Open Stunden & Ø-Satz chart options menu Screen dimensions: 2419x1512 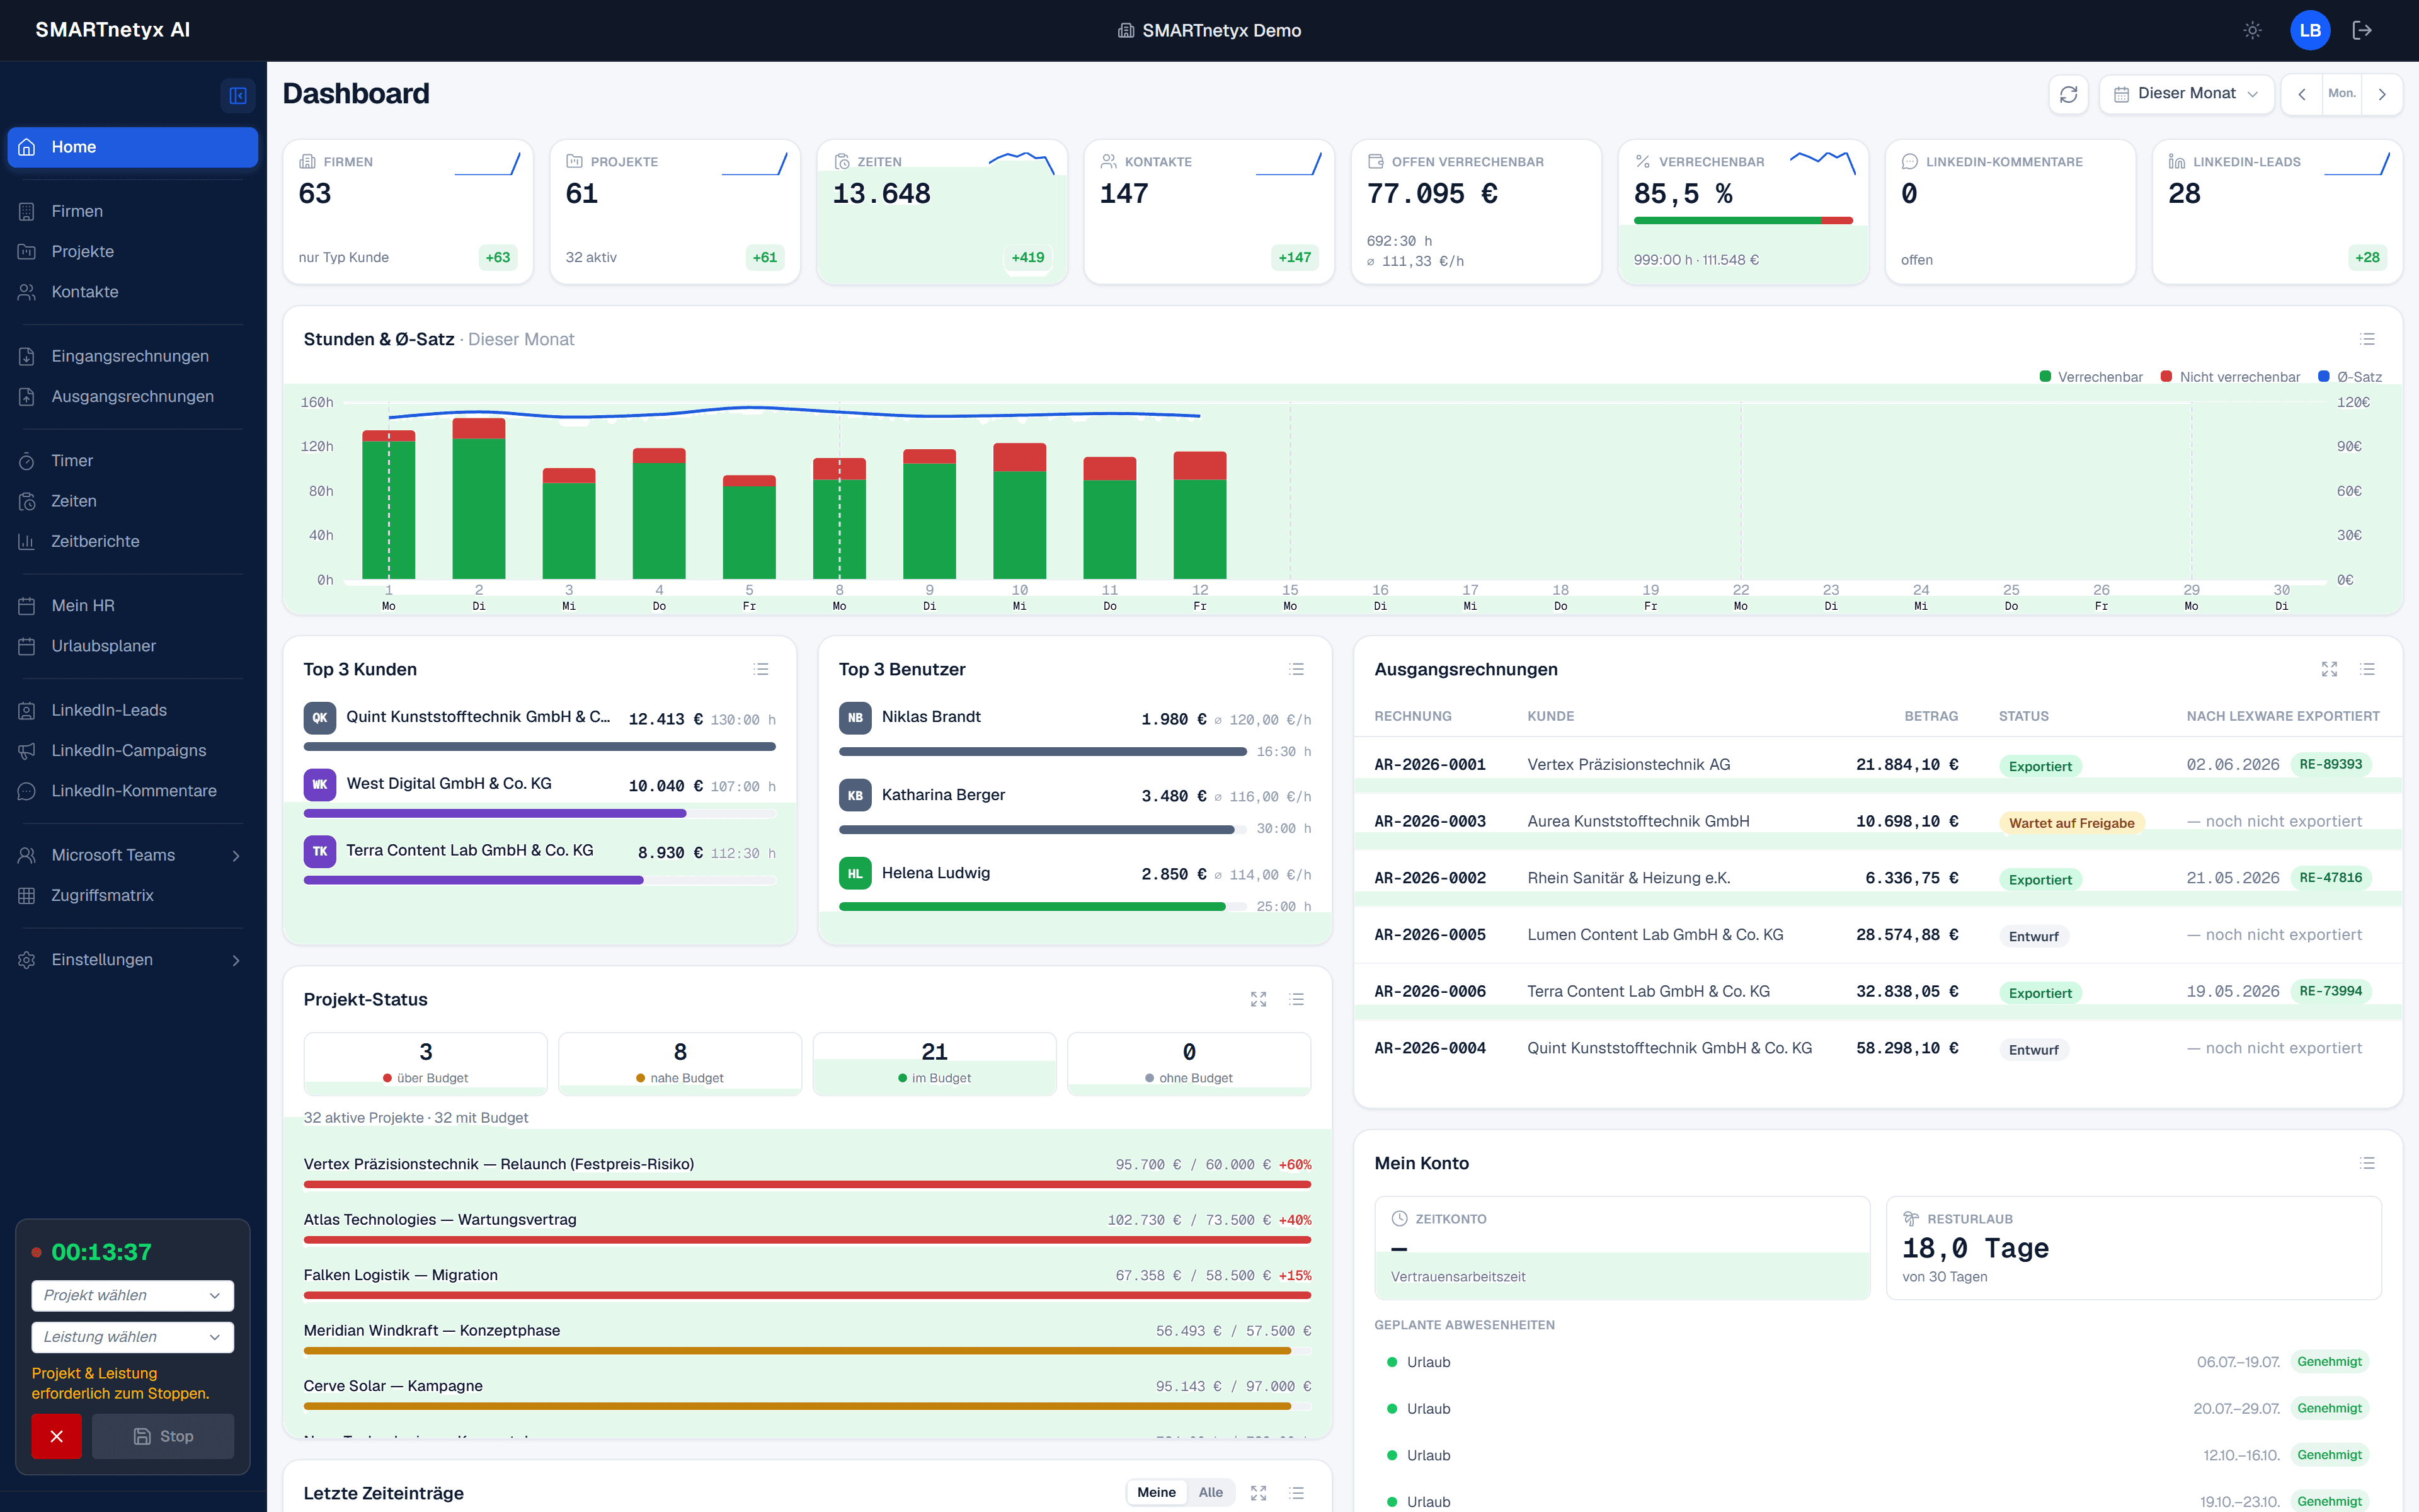pyautogui.click(x=2367, y=339)
